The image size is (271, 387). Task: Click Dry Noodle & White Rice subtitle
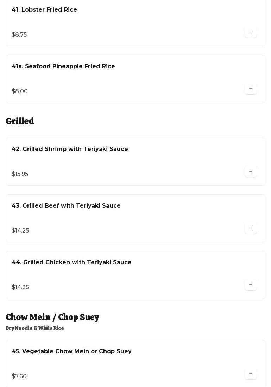35,328
